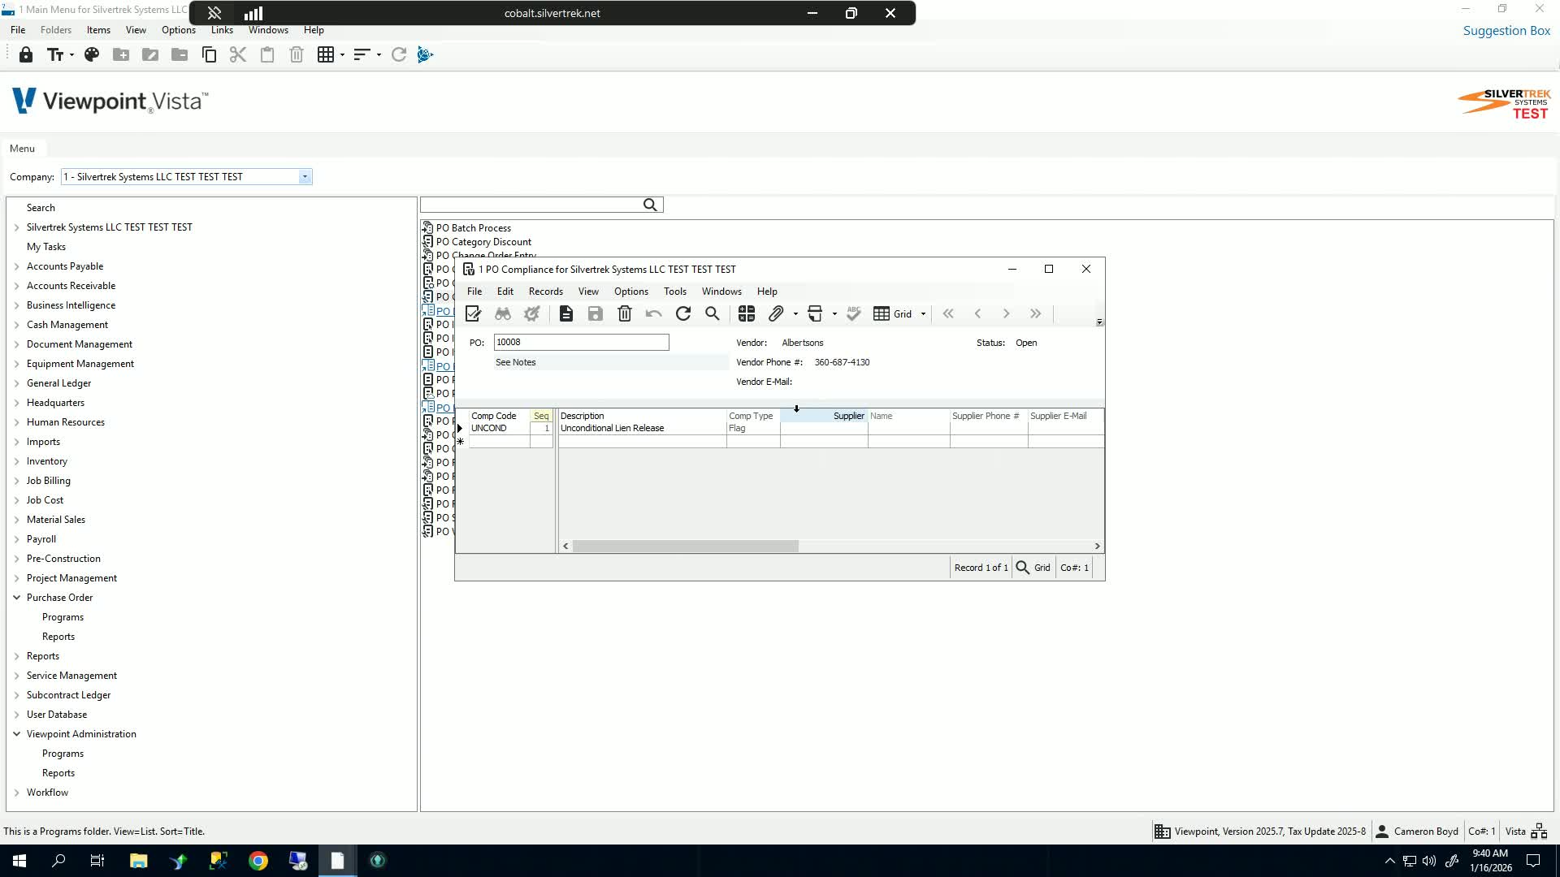Open the Records menu in PO Compliance
This screenshot has height=877, width=1560.
[545, 292]
